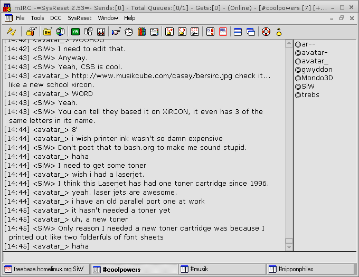Open the timer stopwatch icon
Viewport: 359px width, 277px height.
click(129, 32)
